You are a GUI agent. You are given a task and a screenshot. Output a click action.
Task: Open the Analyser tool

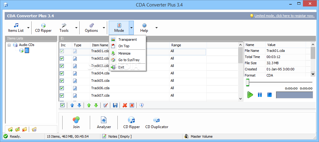[x=104, y=123]
